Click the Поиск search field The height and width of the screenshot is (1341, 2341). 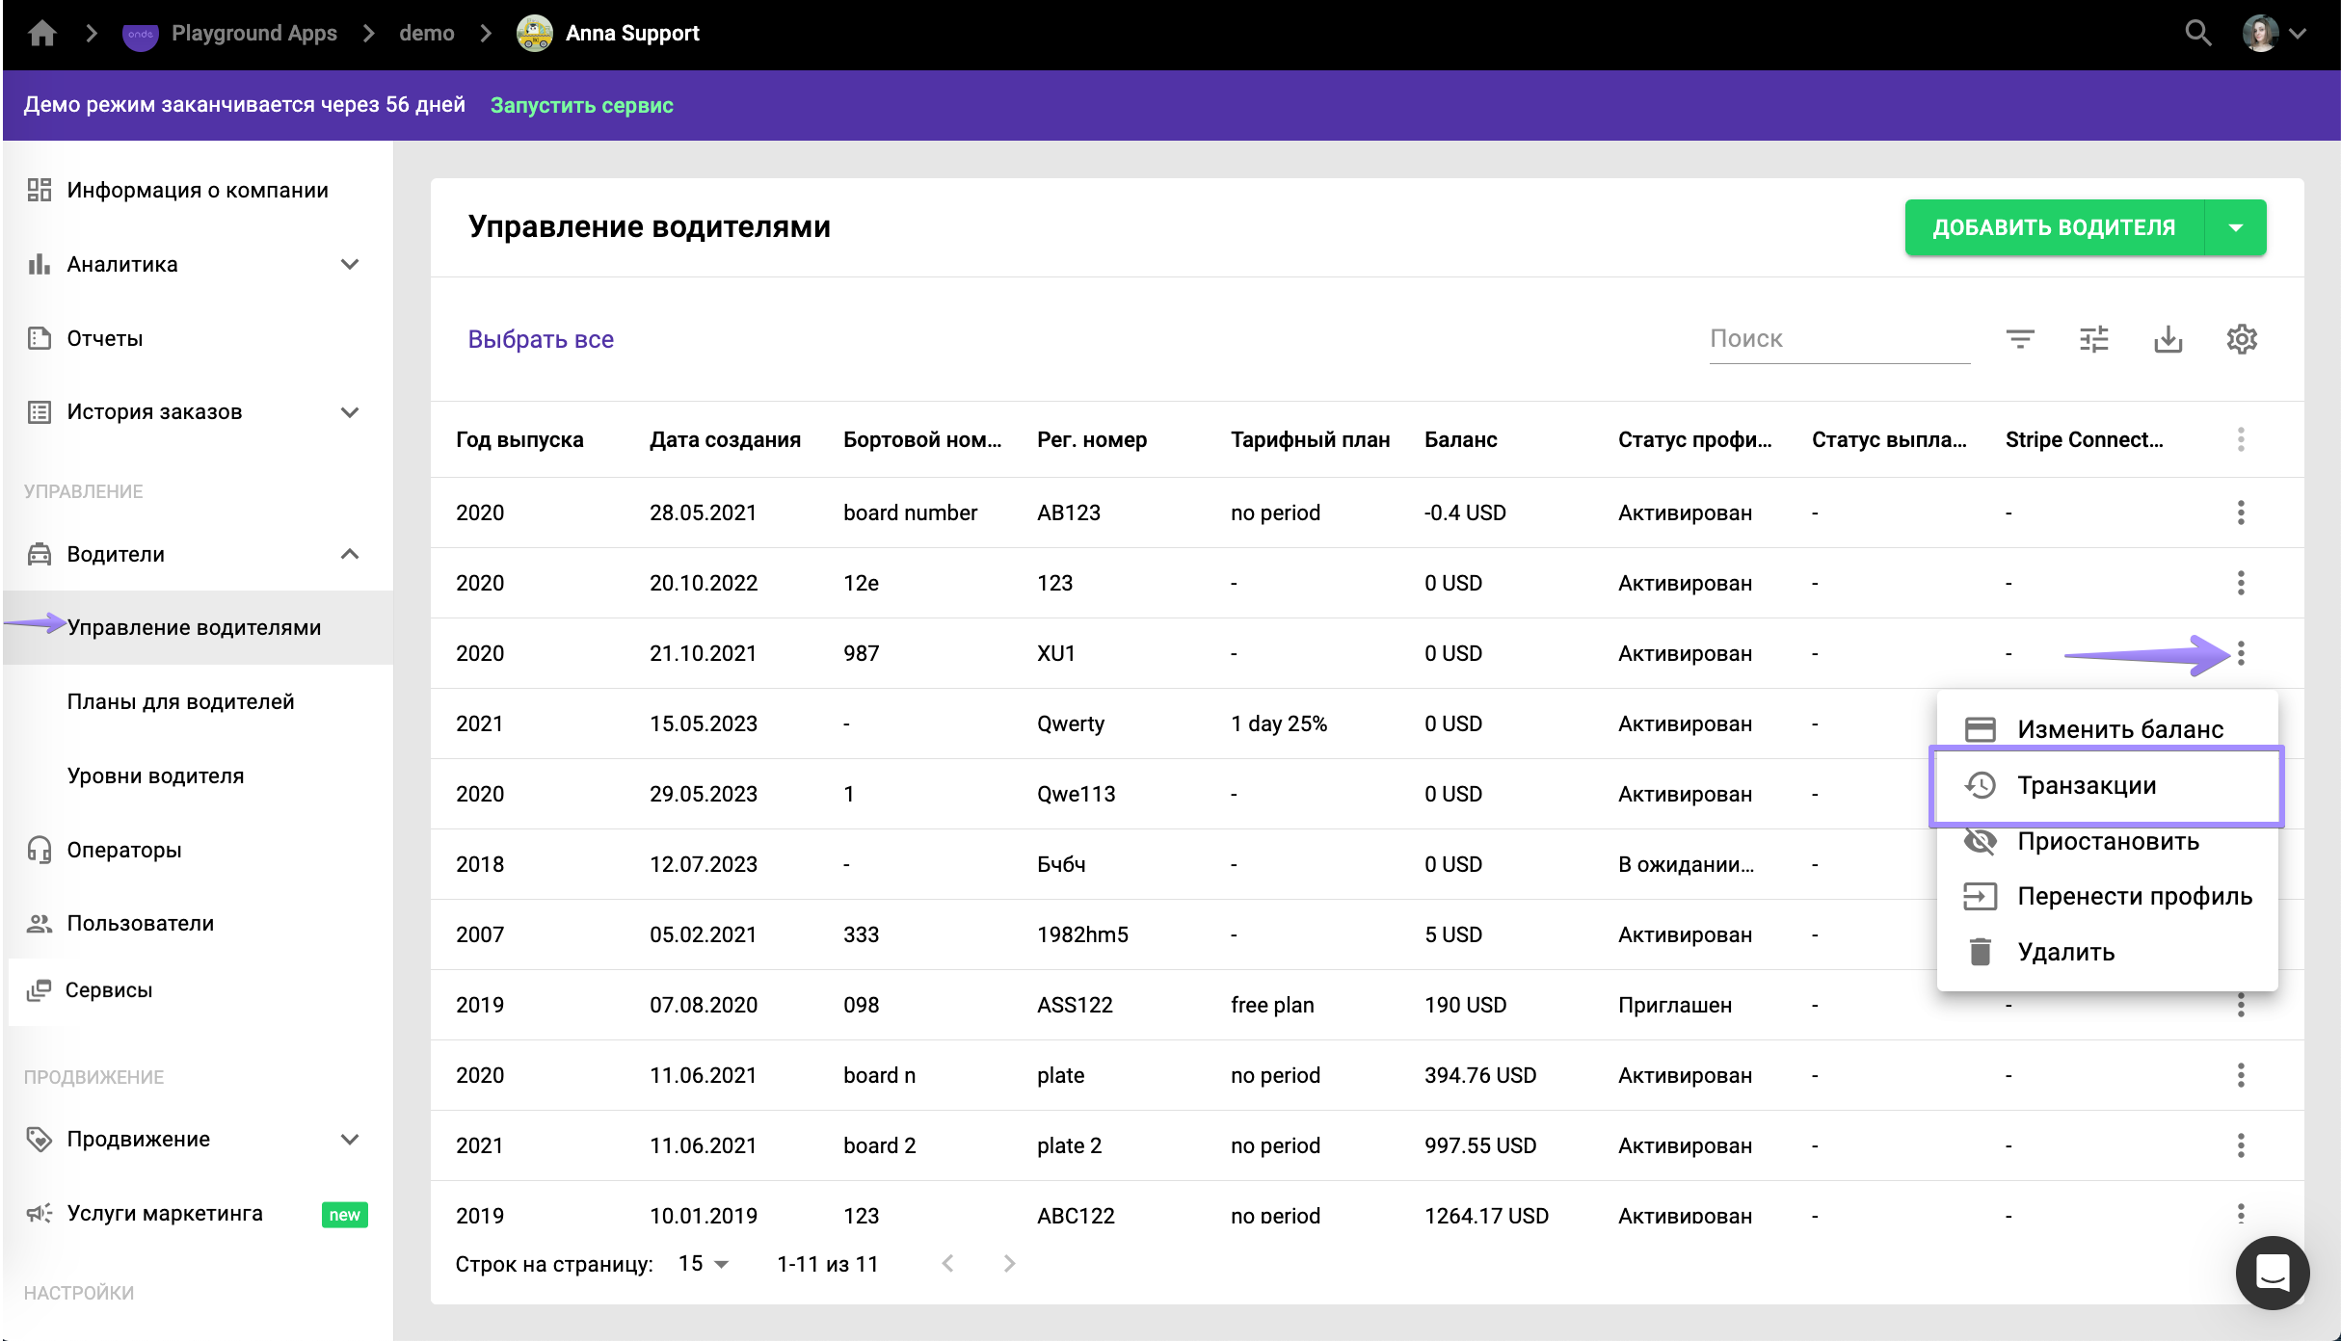[x=1838, y=339]
